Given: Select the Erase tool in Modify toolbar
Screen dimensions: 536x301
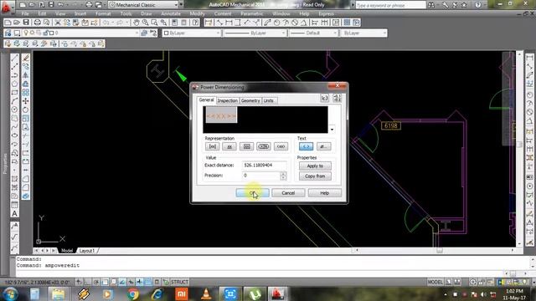Looking at the screenshot, I should 26,58.
